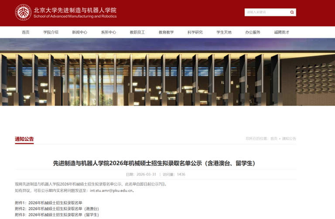Click the search magnifier icon
This screenshot has height=219, width=335.
[292, 12]
